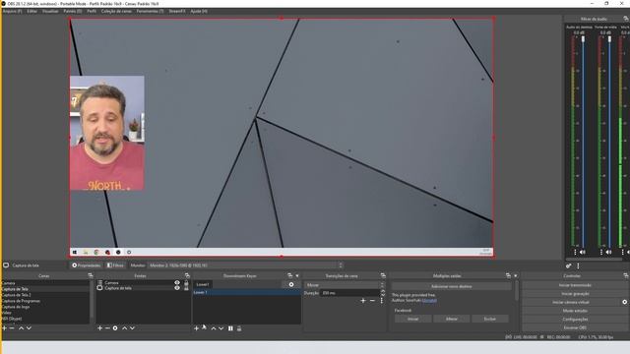
Task: Move Downstream Keyer item down
Action: point(220,328)
